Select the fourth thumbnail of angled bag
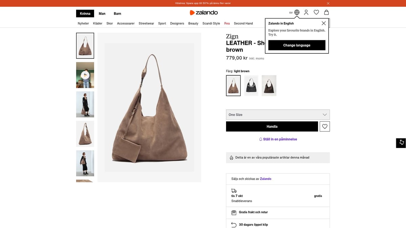Viewport: 406px width, 228px height. coord(85,134)
